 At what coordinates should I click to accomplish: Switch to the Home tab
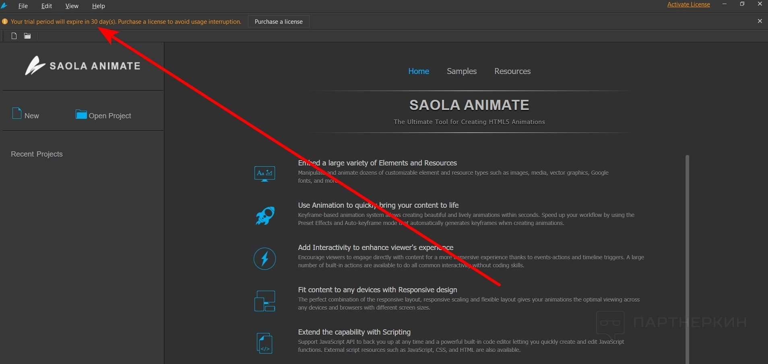coord(419,71)
